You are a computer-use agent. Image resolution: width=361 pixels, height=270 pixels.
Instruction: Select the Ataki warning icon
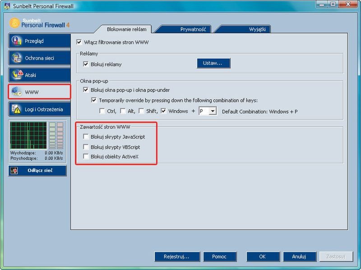(x=17, y=75)
